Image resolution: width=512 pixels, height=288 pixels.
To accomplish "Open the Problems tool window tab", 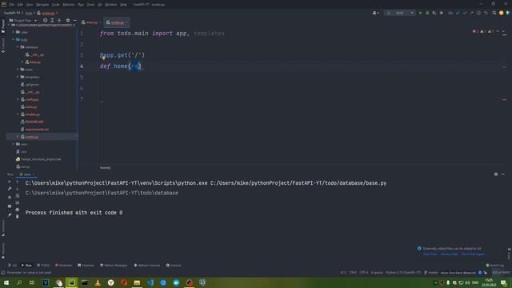I will click(63, 266).
